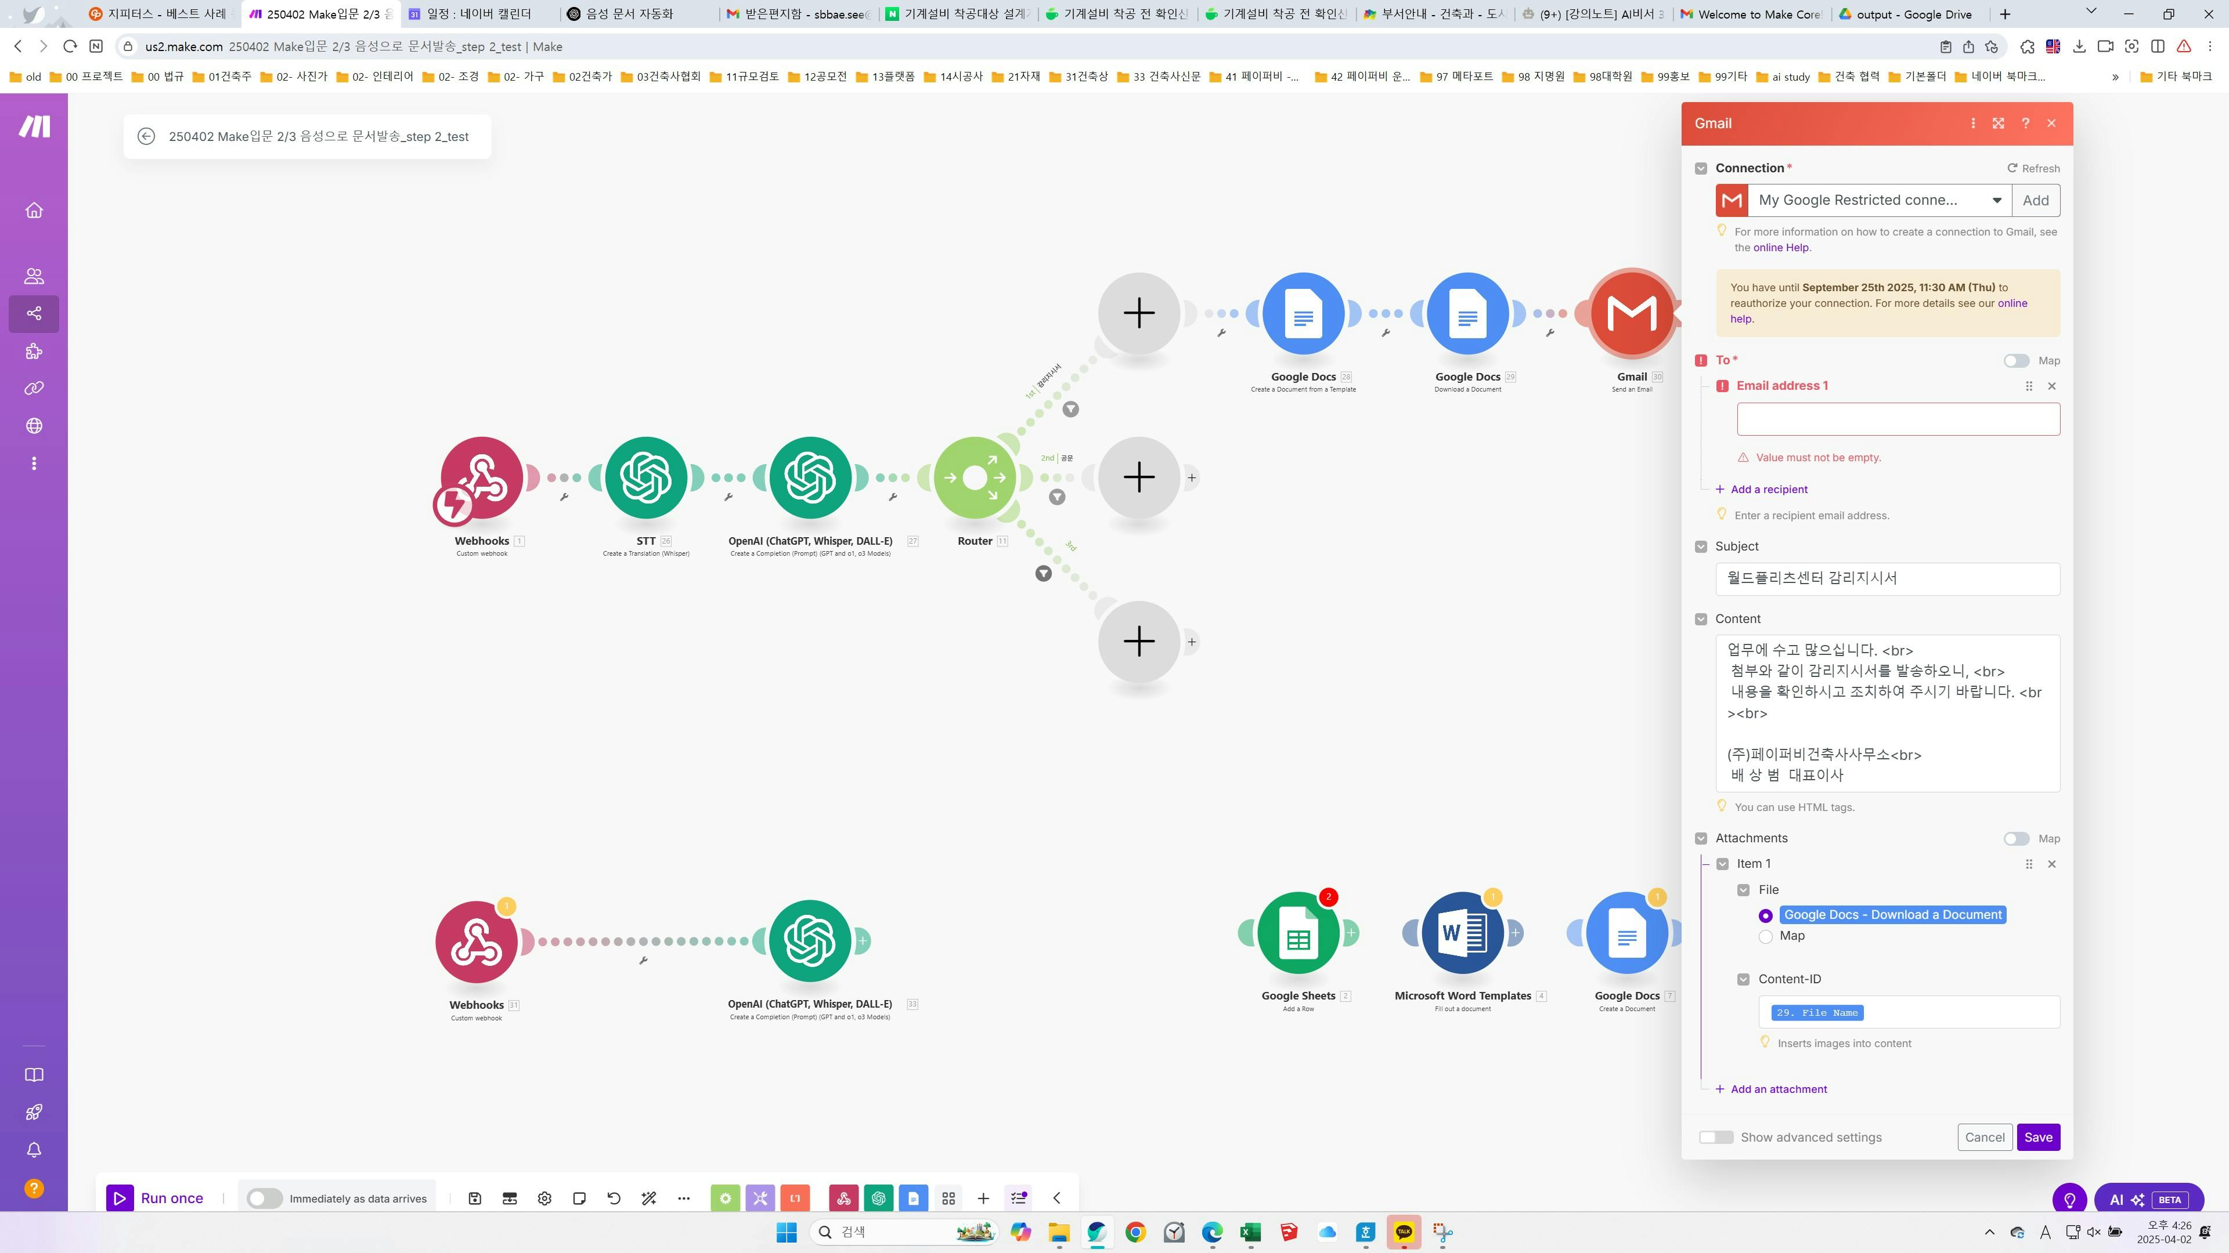Image resolution: width=2229 pixels, height=1253 pixels.
Task: Toggle the Map switch for To field
Action: 2016,361
